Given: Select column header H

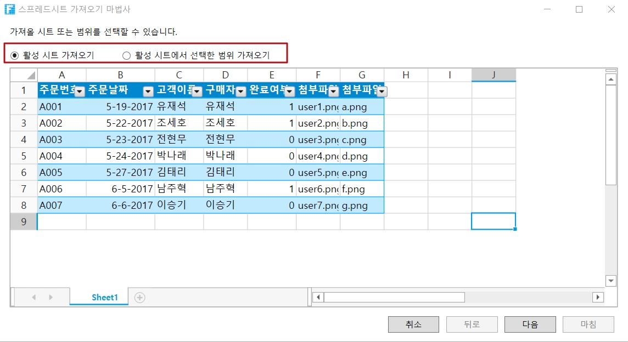Looking at the screenshot, I should [x=406, y=75].
